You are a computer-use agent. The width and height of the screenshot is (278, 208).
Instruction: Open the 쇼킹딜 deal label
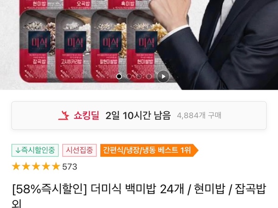pos(86,116)
